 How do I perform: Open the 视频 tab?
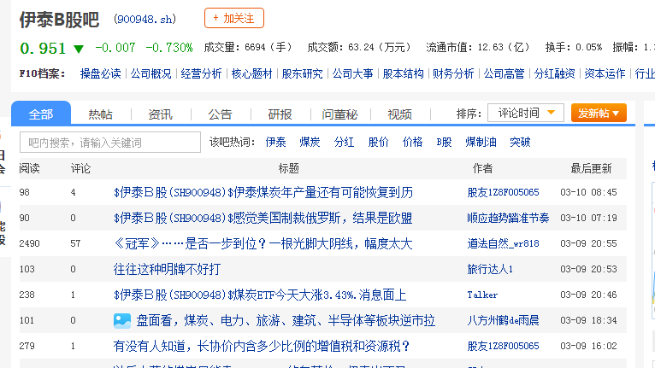point(400,114)
